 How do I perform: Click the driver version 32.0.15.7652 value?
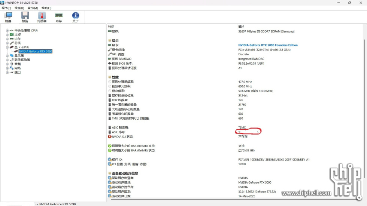point(257,191)
